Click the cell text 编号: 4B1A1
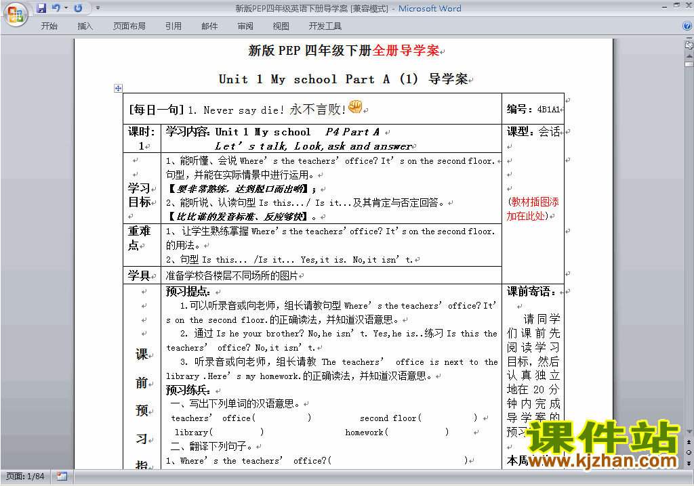This screenshot has height=486, width=694. tap(533, 109)
